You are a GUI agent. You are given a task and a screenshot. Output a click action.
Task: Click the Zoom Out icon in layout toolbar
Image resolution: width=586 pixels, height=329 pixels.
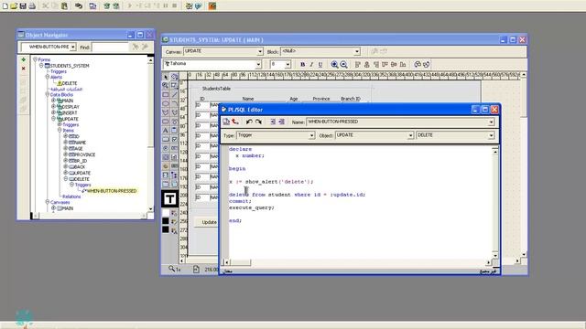coord(344,65)
